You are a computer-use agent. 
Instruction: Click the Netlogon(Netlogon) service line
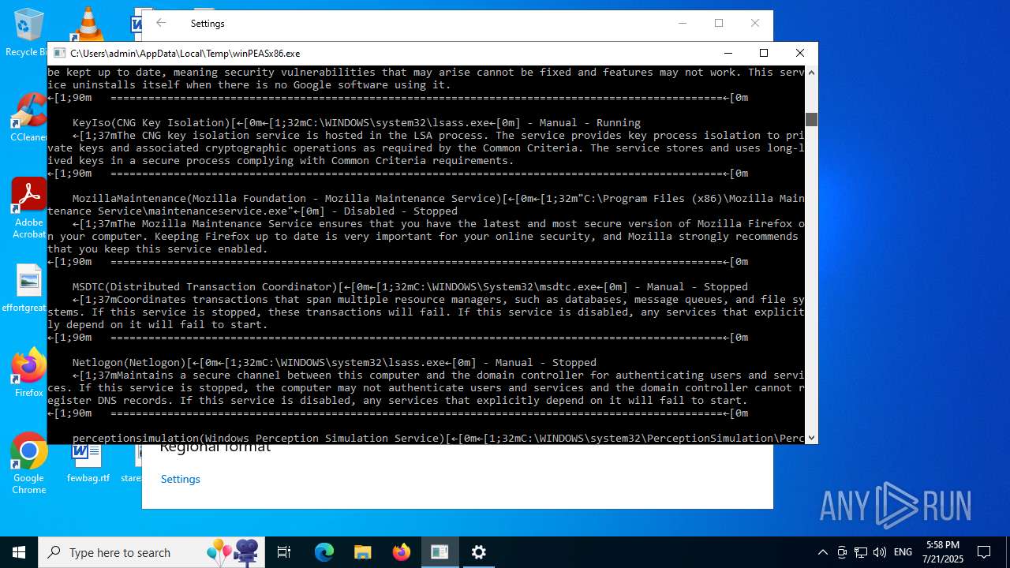click(335, 362)
